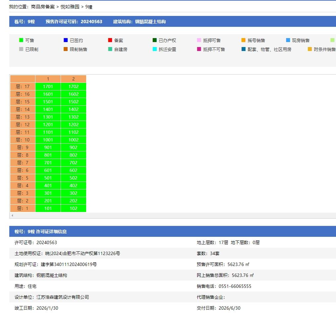The image size is (336, 313).
Task: Click the 层: 10 row label
Action: 23,140
